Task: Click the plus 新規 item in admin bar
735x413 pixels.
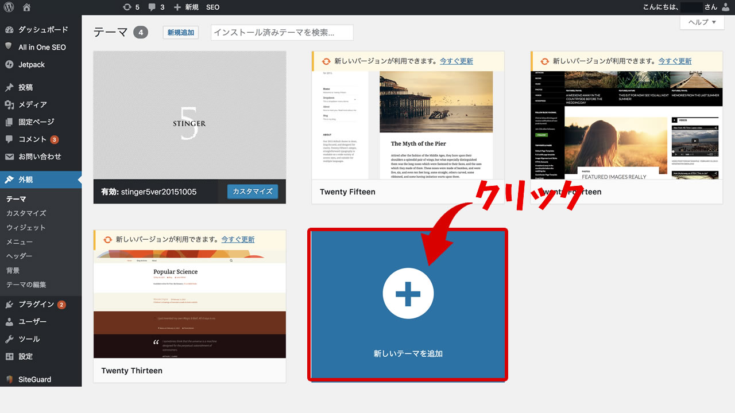Action: (186, 7)
